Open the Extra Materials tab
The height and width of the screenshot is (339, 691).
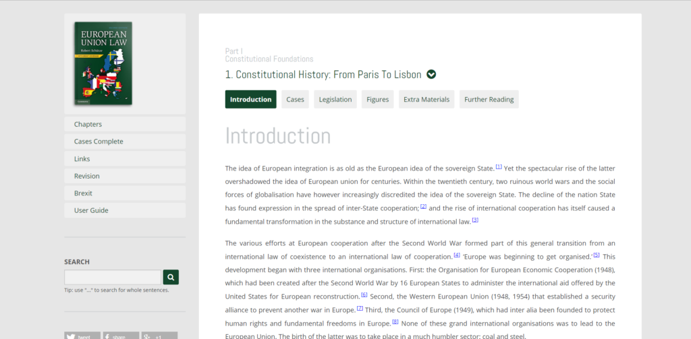(426, 99)
